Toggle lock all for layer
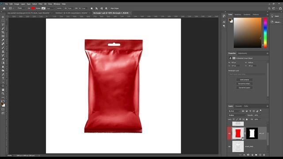The height and width of the screenshot is (159, 283). click(247, 119)
